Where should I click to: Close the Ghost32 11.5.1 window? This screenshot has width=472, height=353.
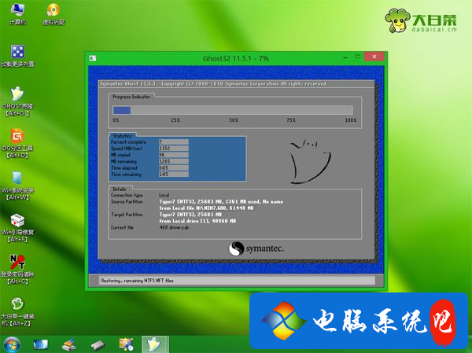click(x=374, y=57)
